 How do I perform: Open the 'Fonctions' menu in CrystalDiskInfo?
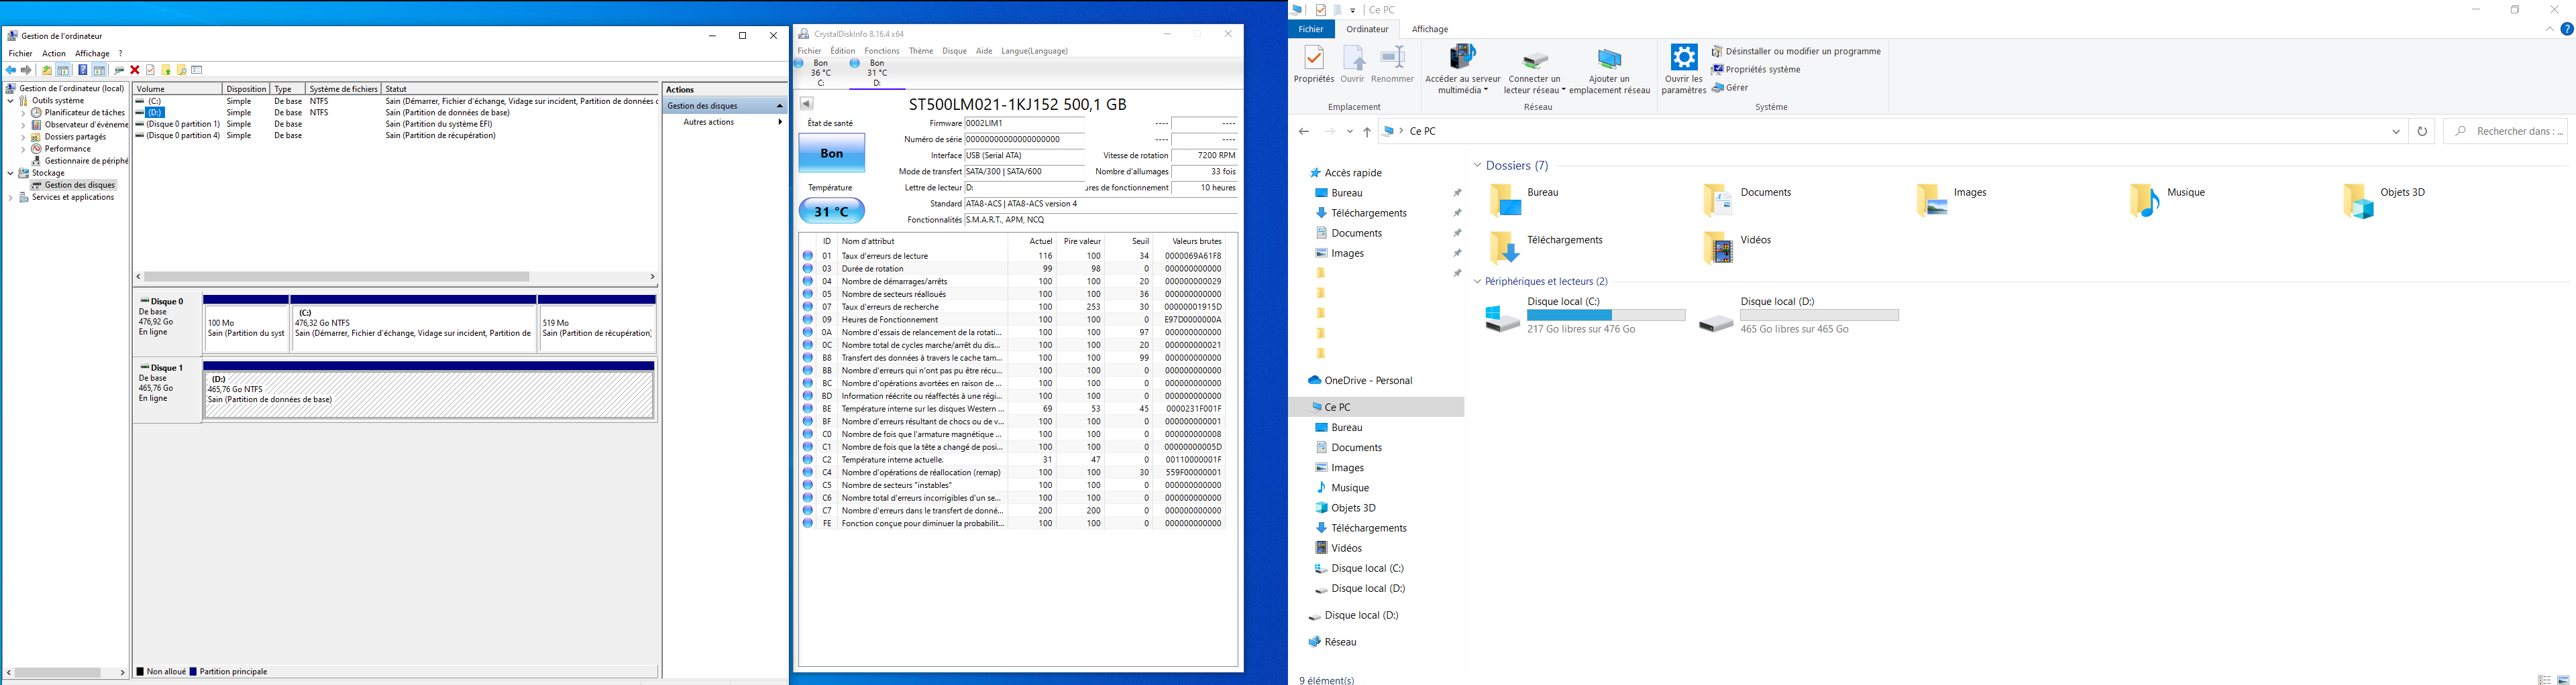(881, 51)
